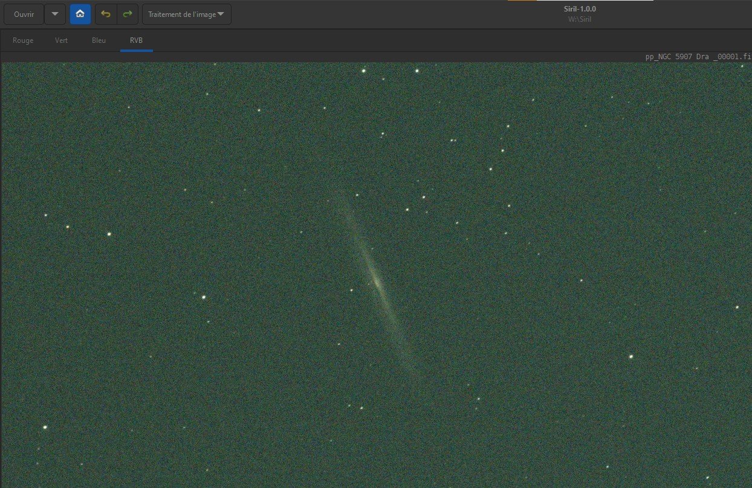Expand the recent files dropdown arrow next to Ouvrir
The image size is (752, 488).
(55, 14)
